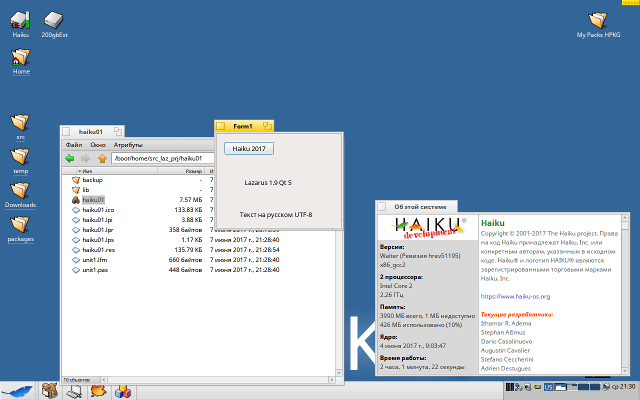This screenshot has width=640, height=400.
Task: Click the Ithamar R. Adema developer name
Action: pos(506,323)
